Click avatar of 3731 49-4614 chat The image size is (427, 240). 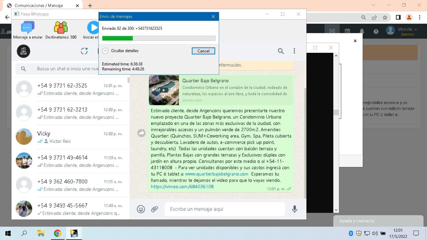tap(24, 161)
